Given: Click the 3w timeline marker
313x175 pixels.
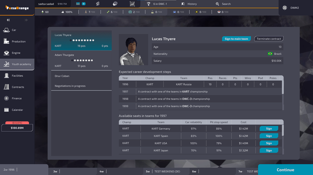Looking at the screenshot, I should 55,171.
